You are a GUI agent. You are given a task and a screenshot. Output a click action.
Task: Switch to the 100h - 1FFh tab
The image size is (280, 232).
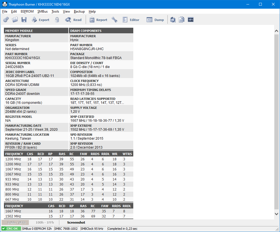[x=45, y=222]
